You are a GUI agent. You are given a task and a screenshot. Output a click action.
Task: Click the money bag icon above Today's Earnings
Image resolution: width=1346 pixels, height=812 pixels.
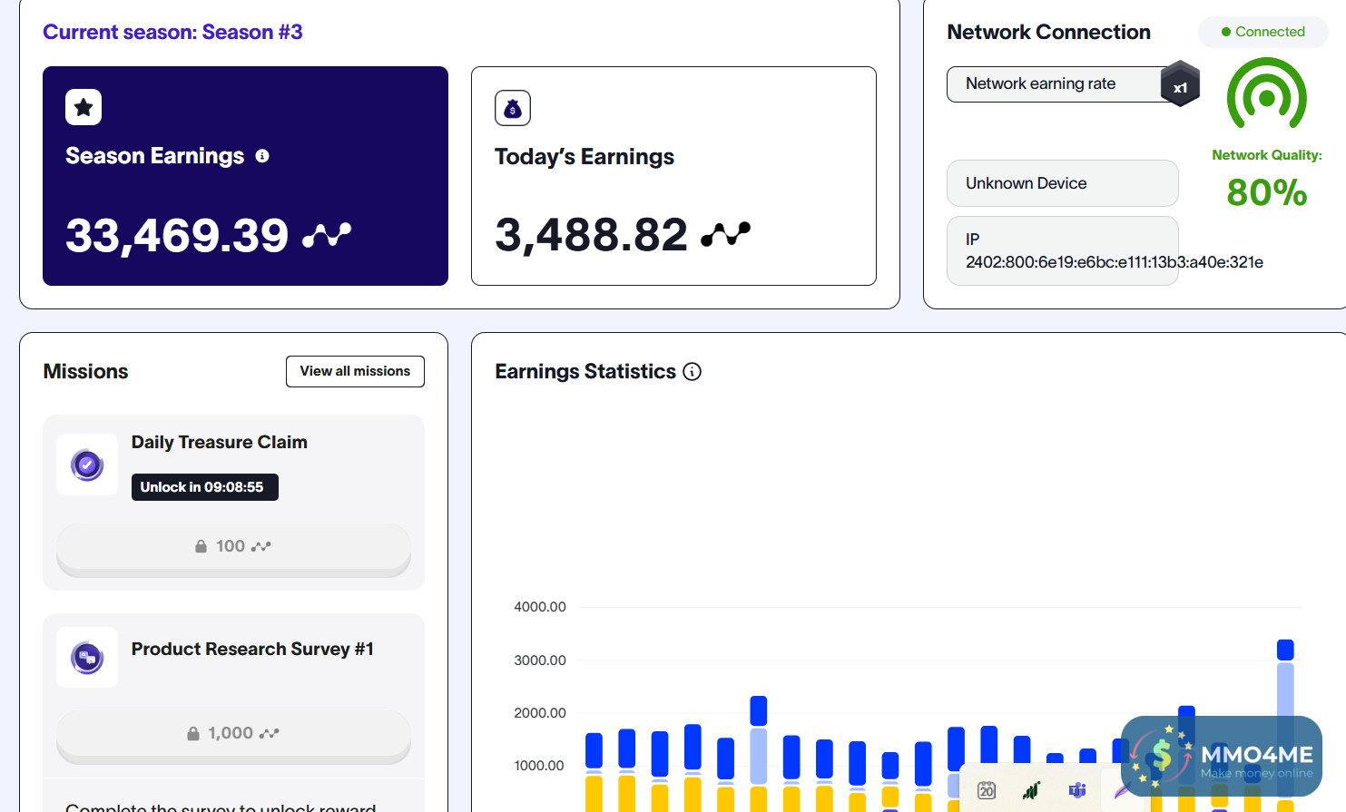pos(513,108)
